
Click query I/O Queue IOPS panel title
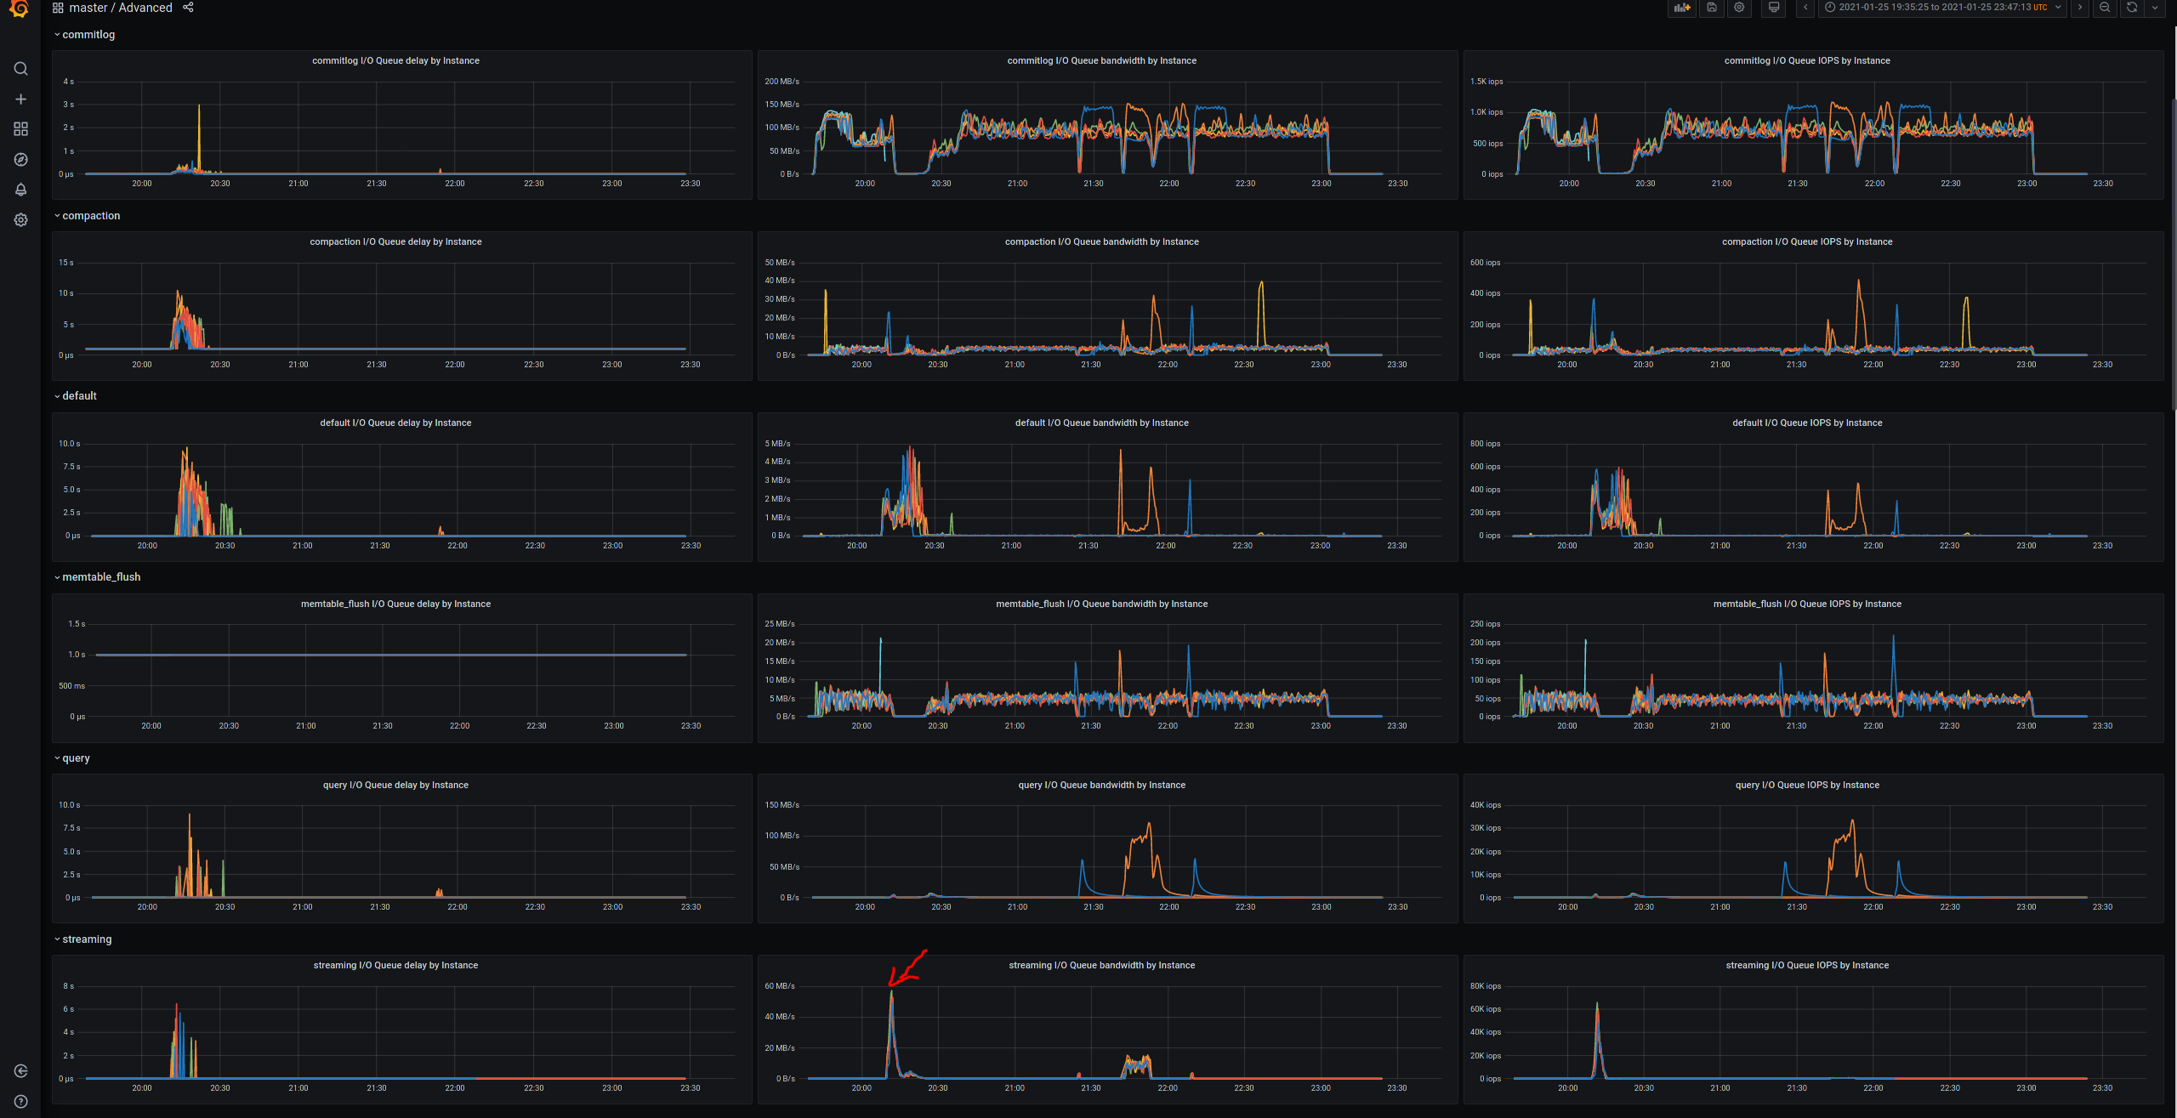click(1807, 786)
